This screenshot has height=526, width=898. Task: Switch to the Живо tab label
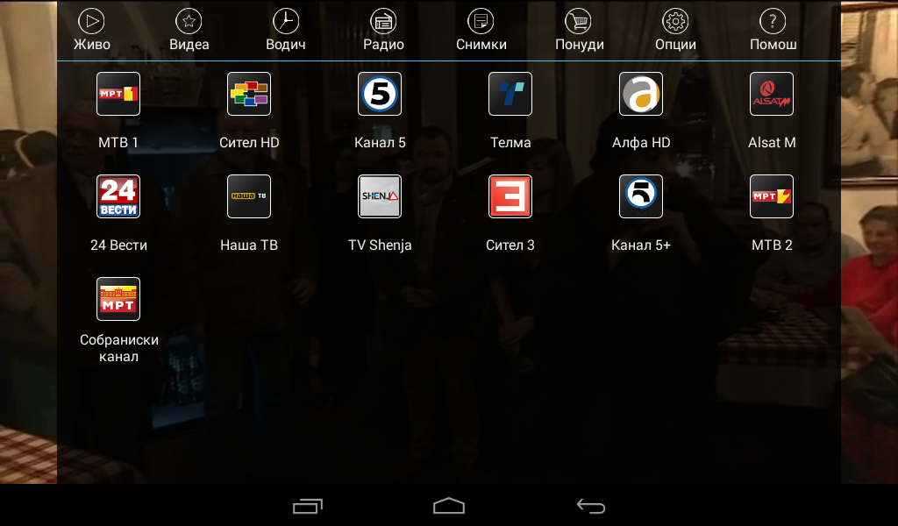91,45
